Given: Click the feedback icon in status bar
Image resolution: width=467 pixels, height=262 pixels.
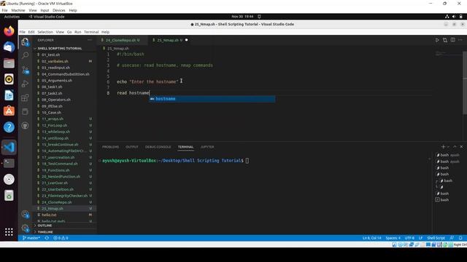Looking at the screenshot, I should click(x=452, y=238).
